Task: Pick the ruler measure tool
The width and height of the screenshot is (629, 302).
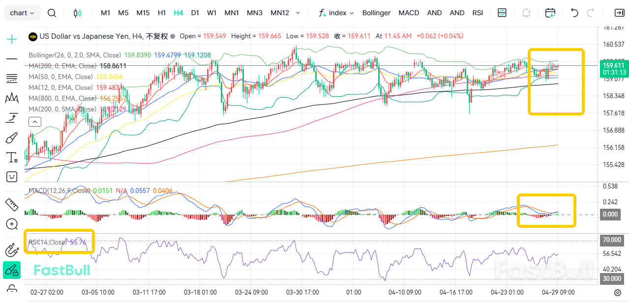Action: click(12, 204)
